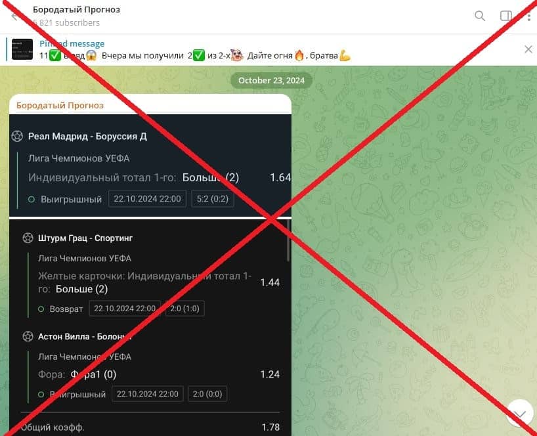Go back using the header arrow
The height and width of the screenshot is (436, 537).
[x=16, y=16]
